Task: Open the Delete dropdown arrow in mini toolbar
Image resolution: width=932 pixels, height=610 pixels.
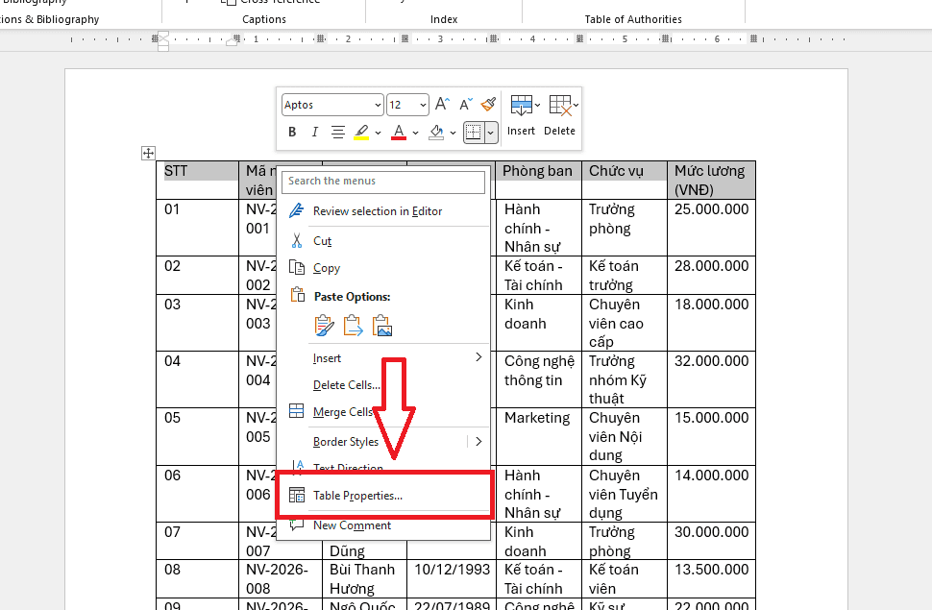Action: (x=576, y=106)
